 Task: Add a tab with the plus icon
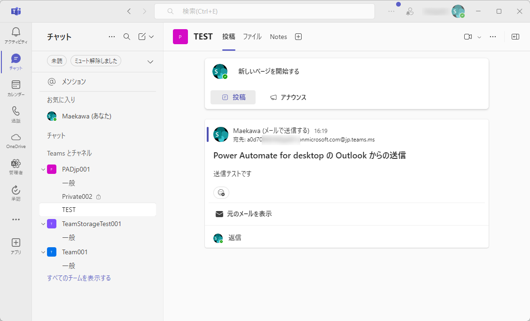coord(298,37)
